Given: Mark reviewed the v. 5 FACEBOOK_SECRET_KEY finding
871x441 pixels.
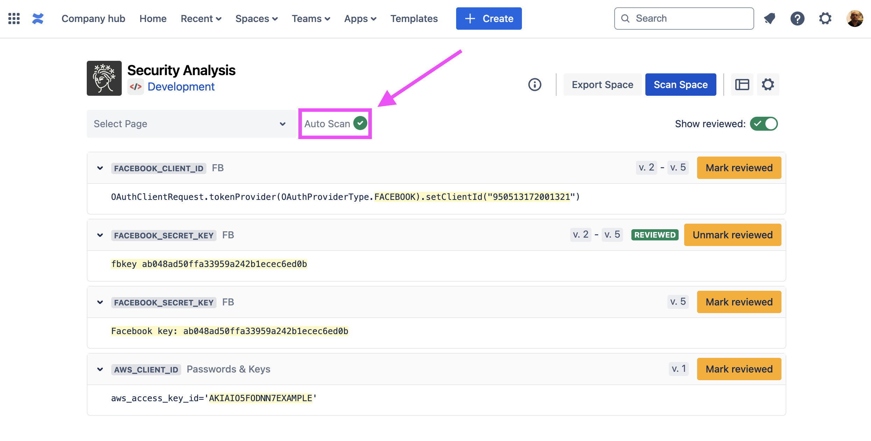Looking at the screenshot, I should (x=739, y=302).
